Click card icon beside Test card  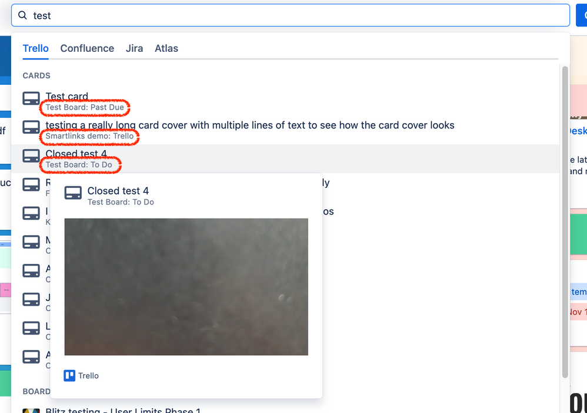[x=31, y=98]
